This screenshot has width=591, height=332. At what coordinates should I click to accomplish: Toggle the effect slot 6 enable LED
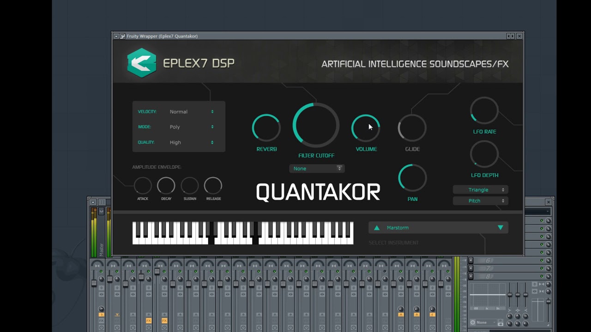(542, 261)
